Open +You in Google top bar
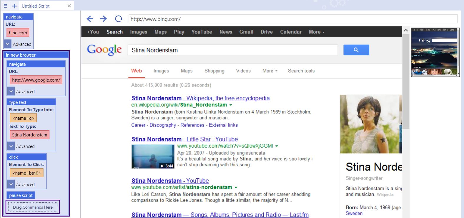Viewport: 464px width, 218px height. [93, 32]
